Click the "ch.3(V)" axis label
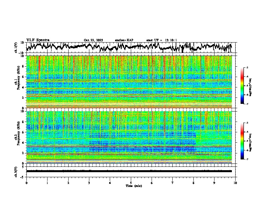Screen dimensions: 265x205 point(16,172)
